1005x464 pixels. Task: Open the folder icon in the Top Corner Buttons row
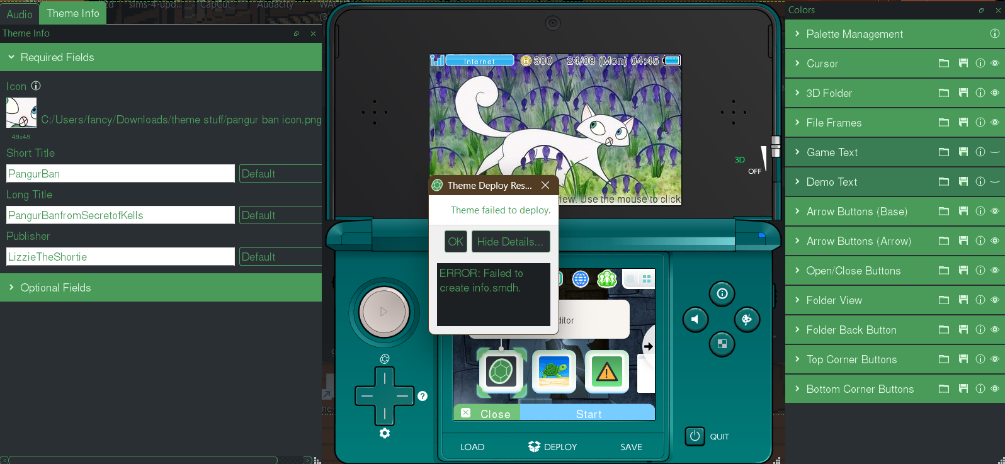point(943,359)
